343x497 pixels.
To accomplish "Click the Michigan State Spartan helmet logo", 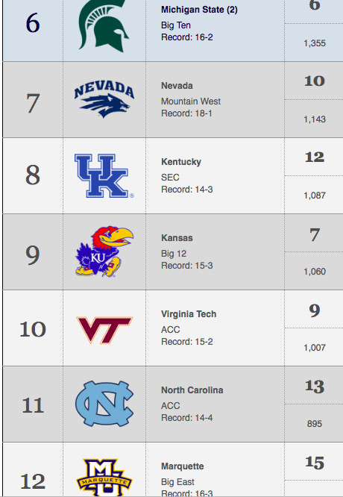I will [x=104, y=26].
